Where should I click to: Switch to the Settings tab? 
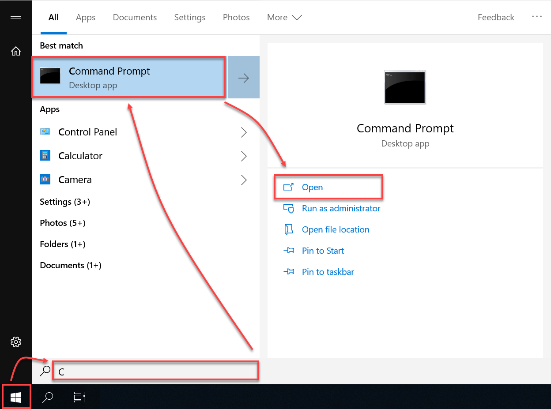[x=190, y=17]
